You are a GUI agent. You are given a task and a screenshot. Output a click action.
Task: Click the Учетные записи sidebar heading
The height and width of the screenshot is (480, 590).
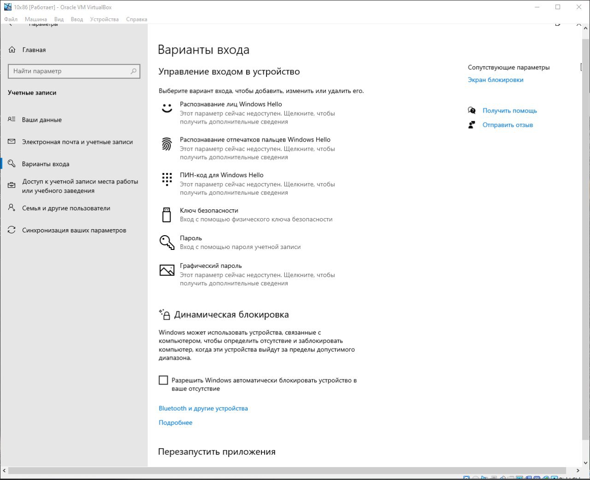pyautogui.click(x=32, y=93)
